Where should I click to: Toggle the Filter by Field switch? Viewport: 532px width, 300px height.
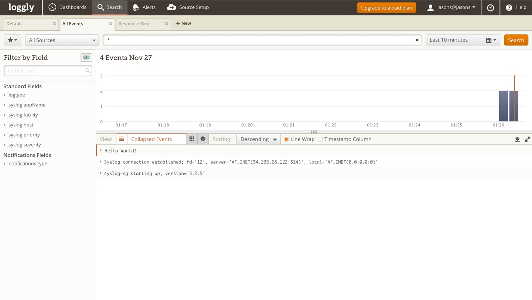coord(86,58)
